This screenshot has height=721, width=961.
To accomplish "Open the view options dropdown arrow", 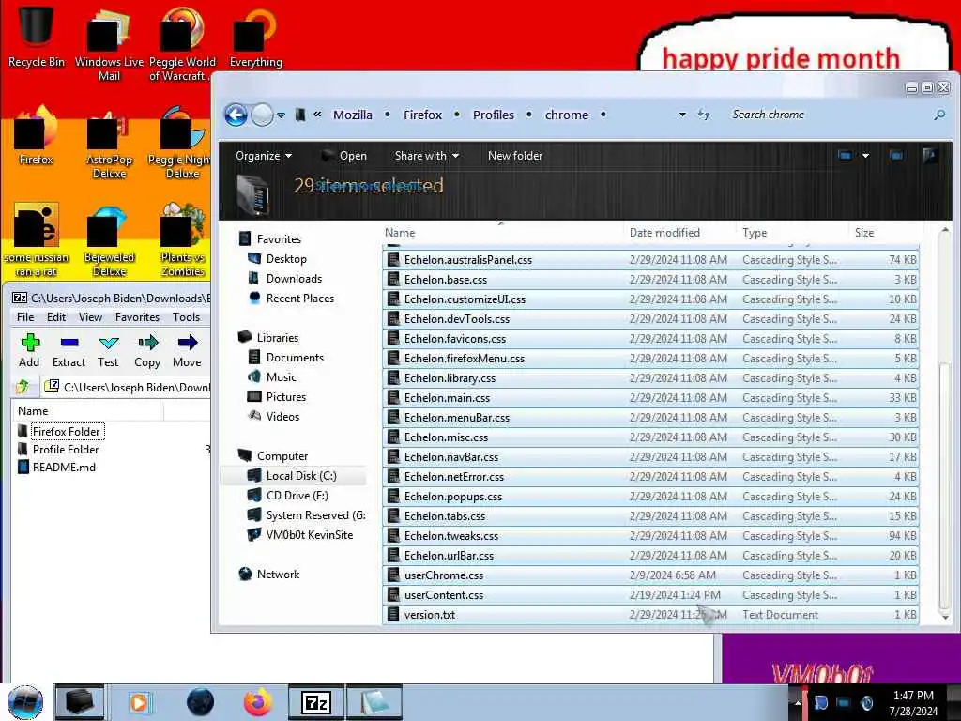I will 865,156.
